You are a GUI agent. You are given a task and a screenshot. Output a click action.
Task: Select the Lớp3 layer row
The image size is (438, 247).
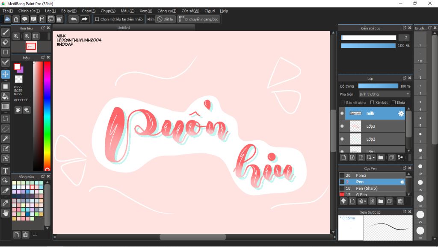[x=372, y=126]
